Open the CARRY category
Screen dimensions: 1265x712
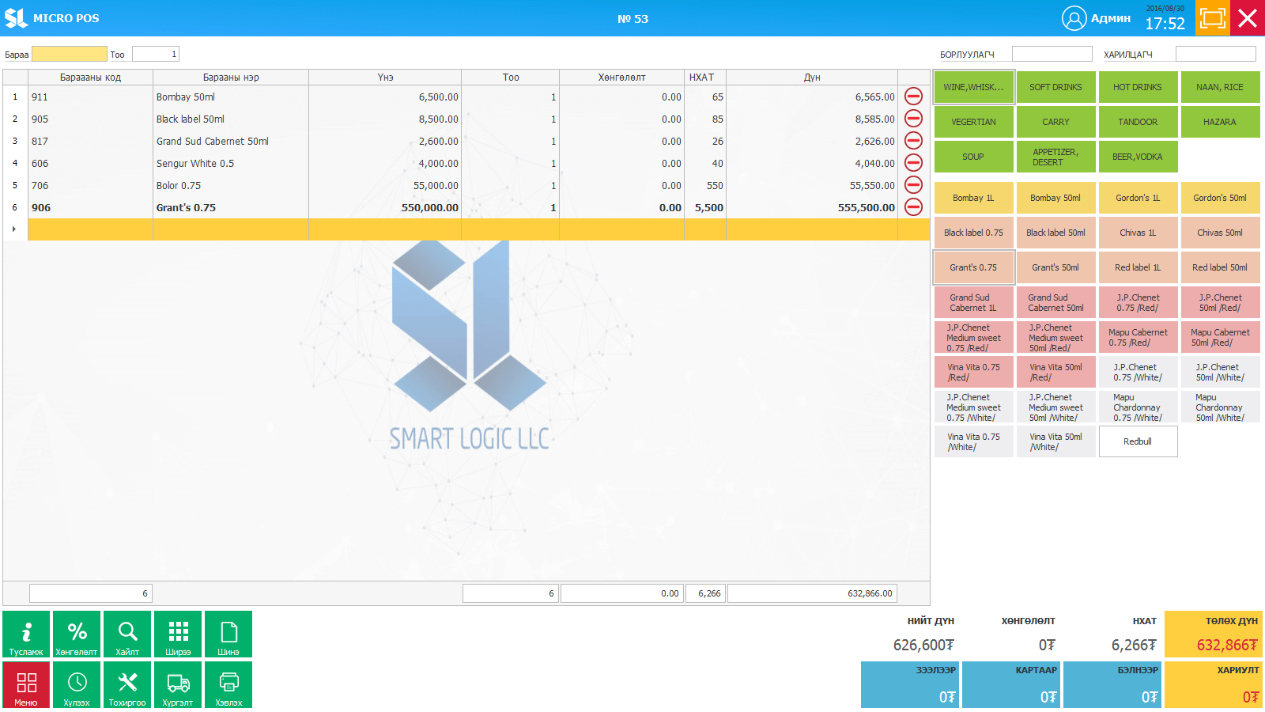(1055, 122)
